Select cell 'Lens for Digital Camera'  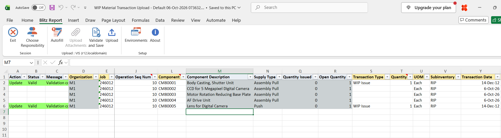pos(220,106)
